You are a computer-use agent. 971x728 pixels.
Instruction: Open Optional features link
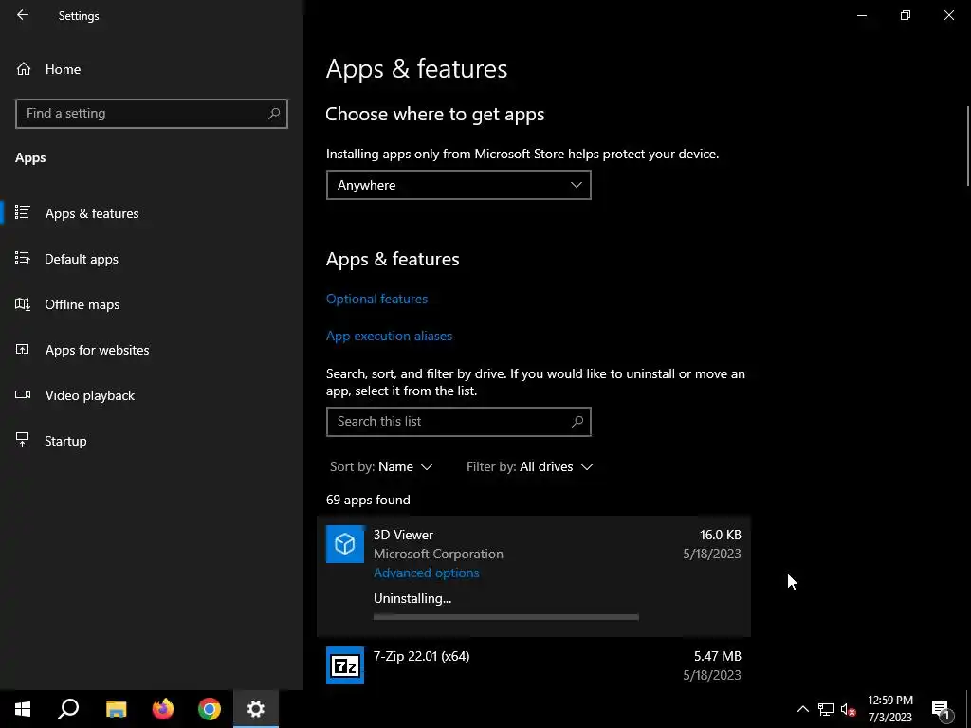376,299
